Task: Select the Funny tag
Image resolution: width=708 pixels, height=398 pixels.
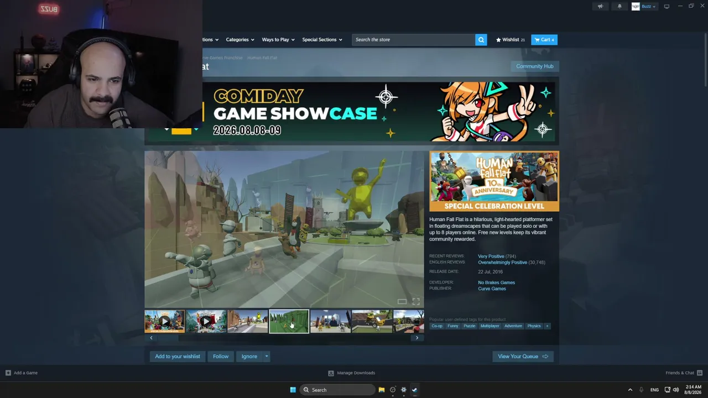Action: [x=453, y=326]
